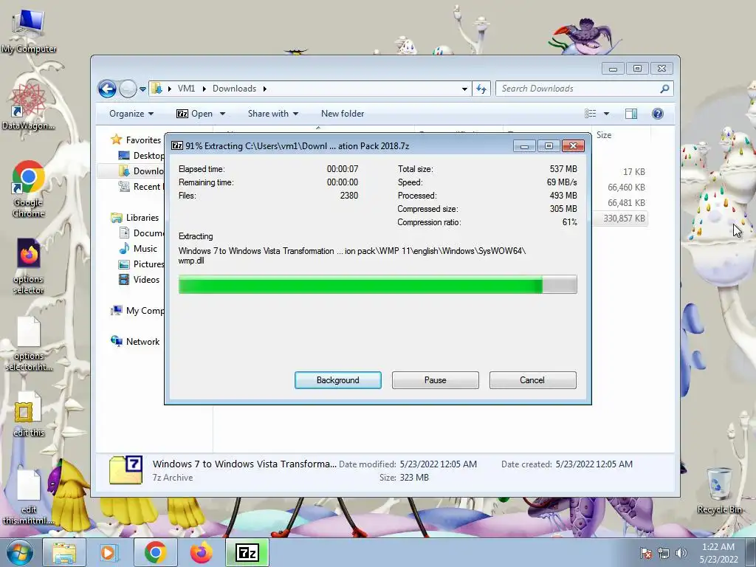This screenshot has height=567, width=756.
Task: Open Videos library in sidebar
Action: point(140,280)
